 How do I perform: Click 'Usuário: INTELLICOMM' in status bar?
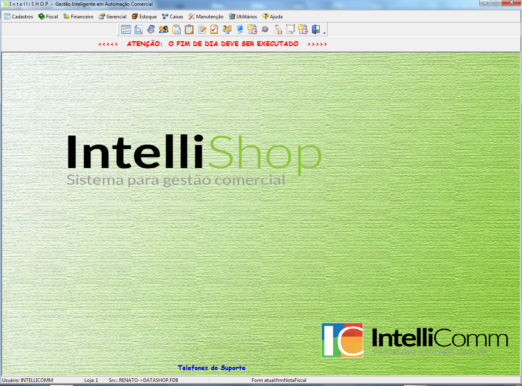(28, 380)
